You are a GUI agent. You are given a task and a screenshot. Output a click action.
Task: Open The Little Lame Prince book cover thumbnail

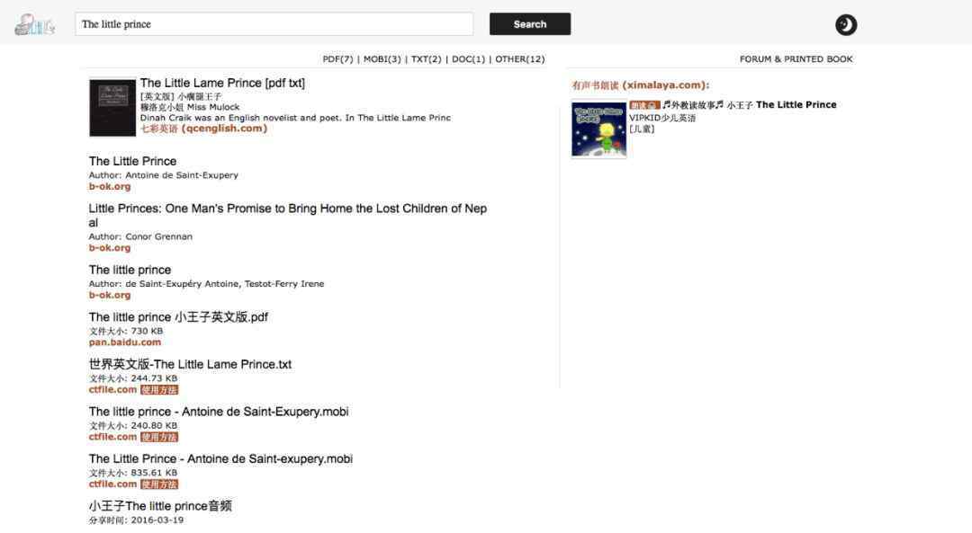pos(112,107)
